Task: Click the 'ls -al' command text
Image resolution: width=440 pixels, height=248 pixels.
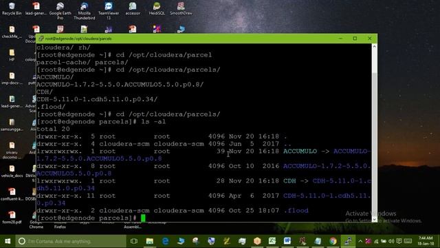Action: [153, 122]
